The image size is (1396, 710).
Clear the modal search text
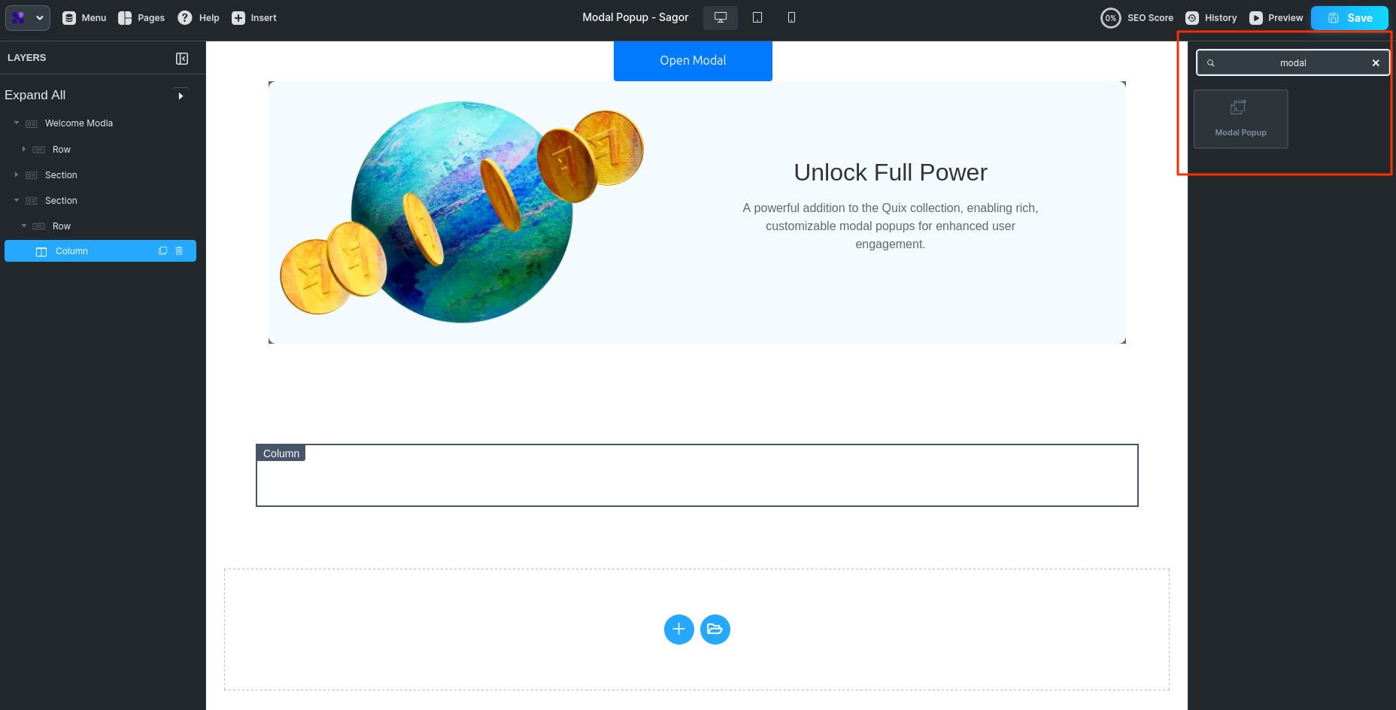pos(1376,63)
